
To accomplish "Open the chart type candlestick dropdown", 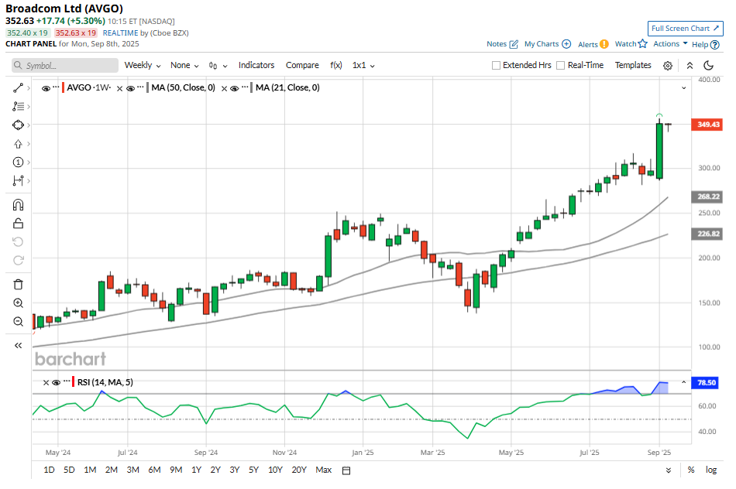I will click(218, 66).
